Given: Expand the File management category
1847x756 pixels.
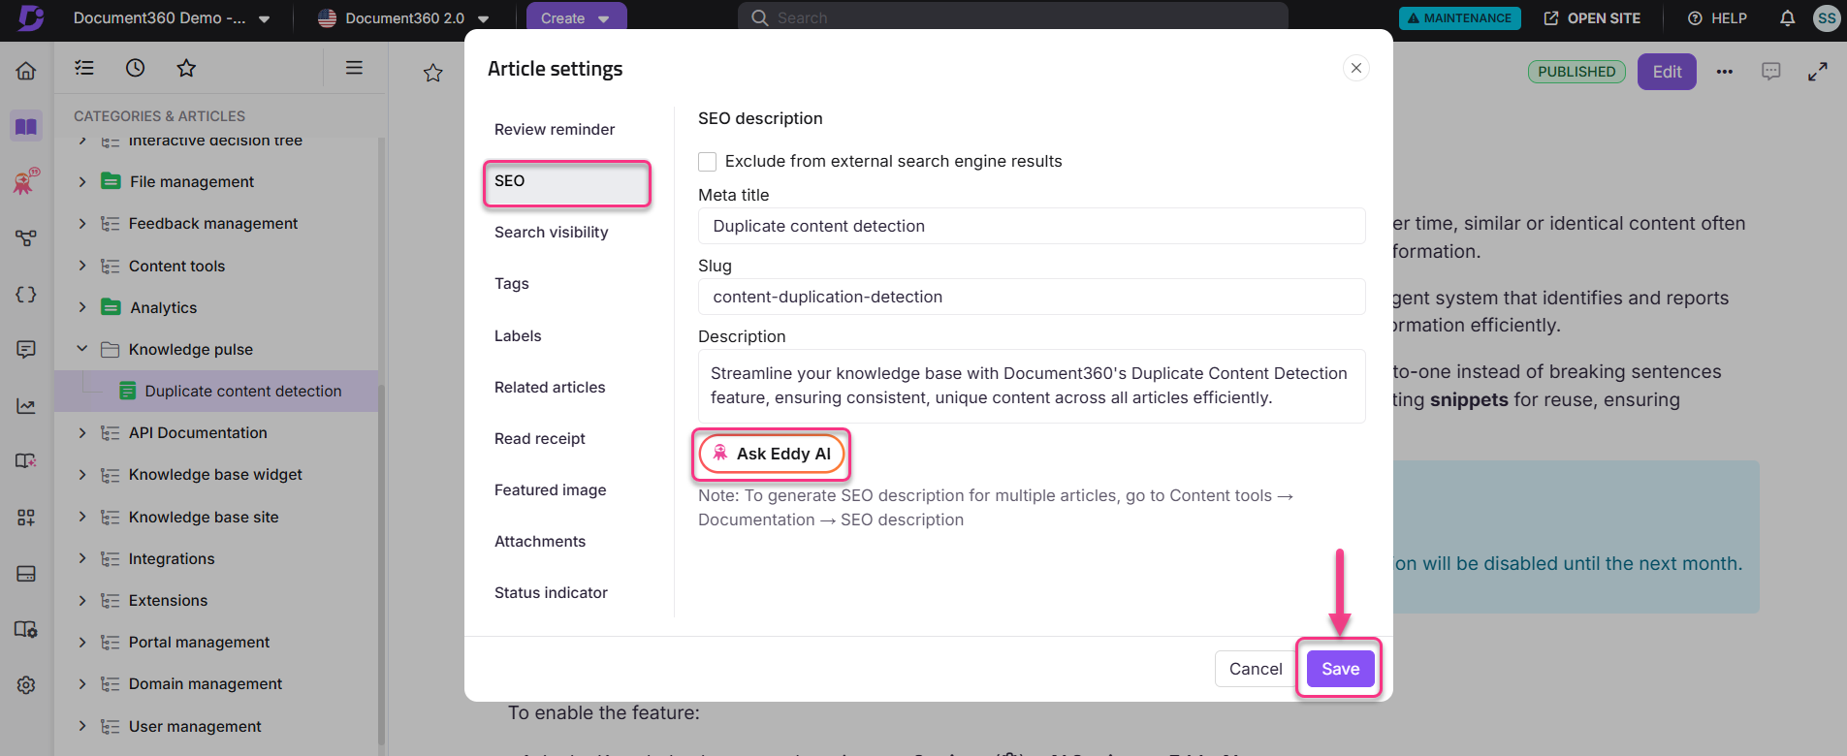Looking at the screenshot, I should pos(82,181).
